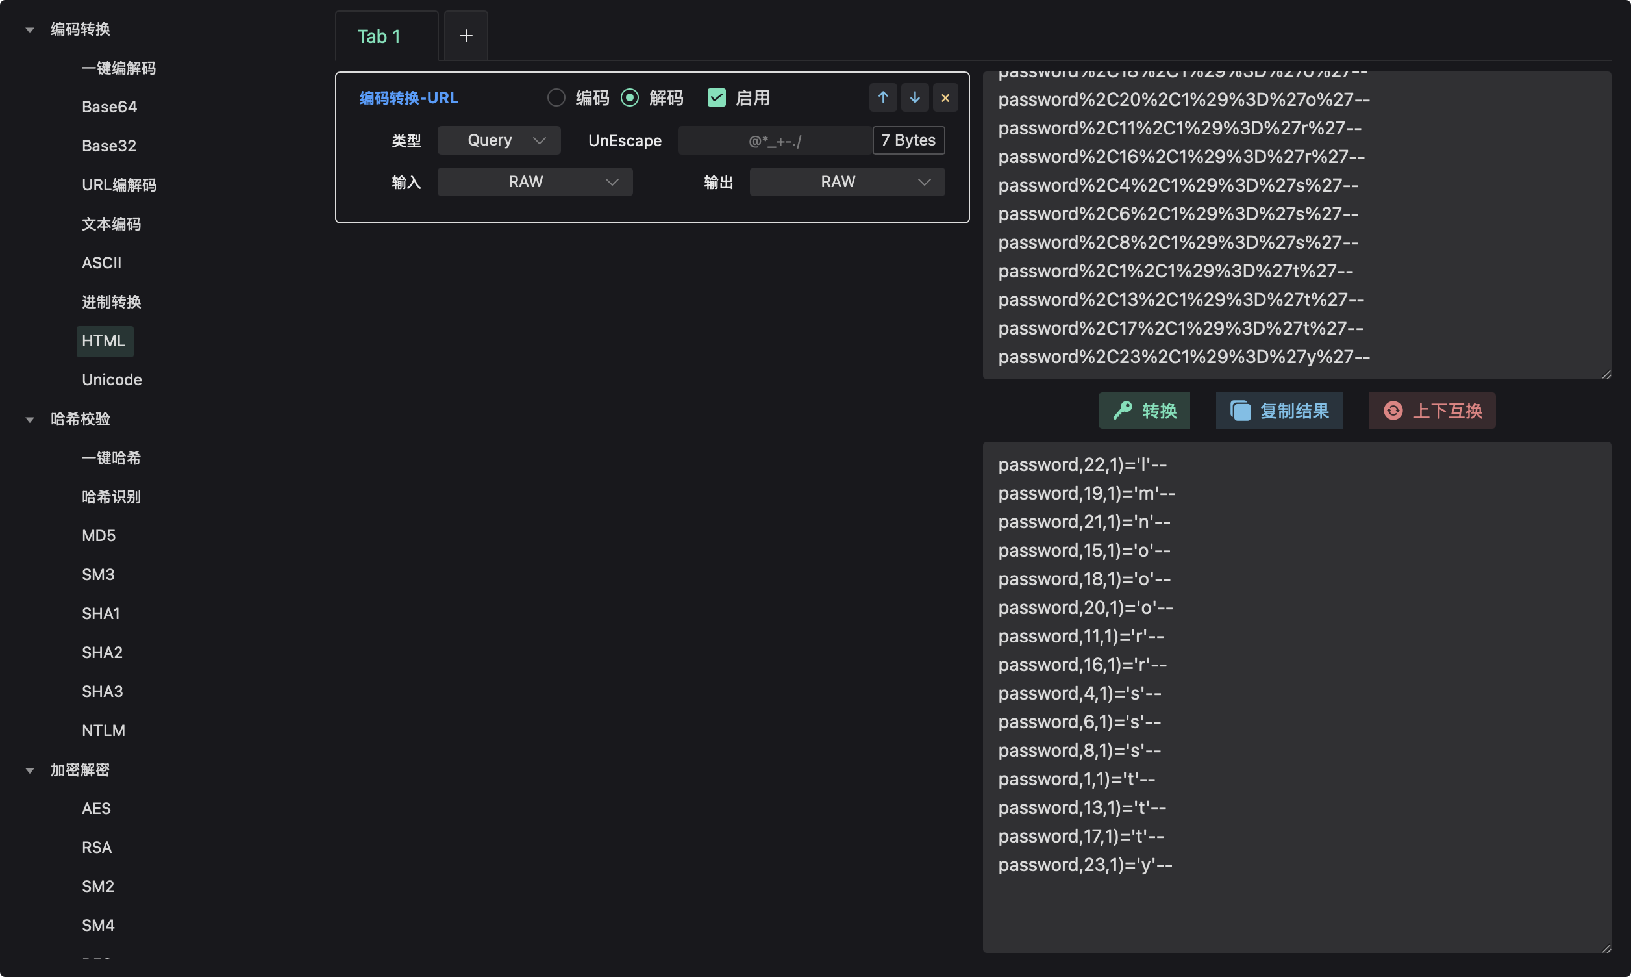Viewport: 1631px width, 977px height.
Task: Collapse the 哈希校验 tree section
Action: (x=30, y=420)
